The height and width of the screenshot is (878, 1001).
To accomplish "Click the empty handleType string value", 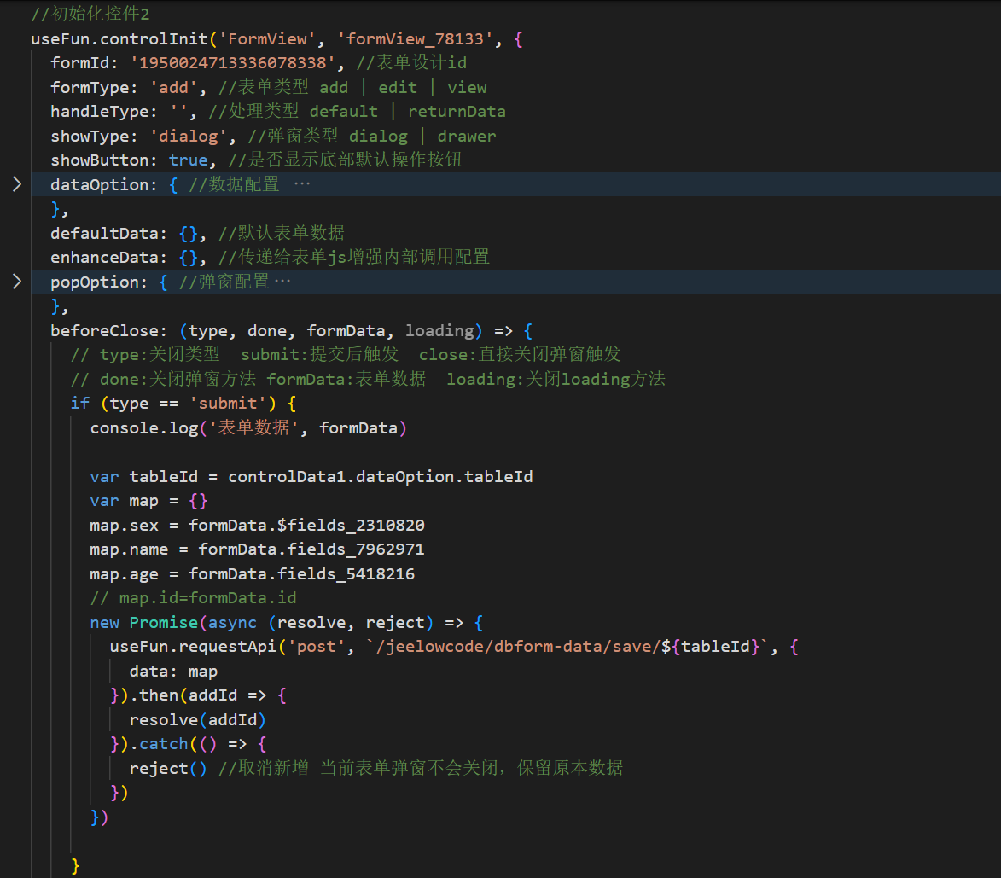I will (x=183, y=112).
